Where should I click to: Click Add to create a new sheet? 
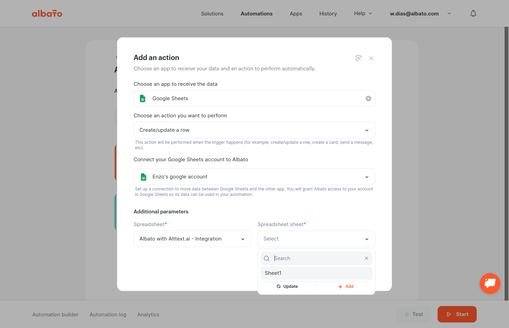(346, 286)
